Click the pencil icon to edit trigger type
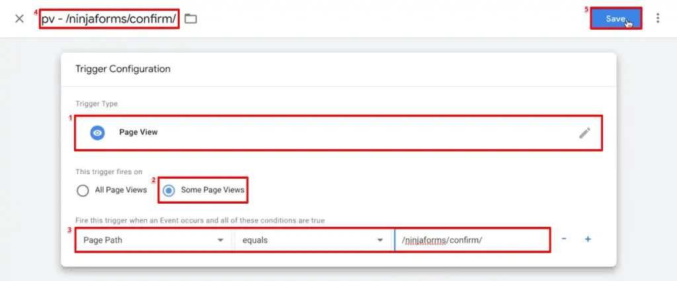The height and width of the screenshot is (281, 677). [x=584, y=133]
